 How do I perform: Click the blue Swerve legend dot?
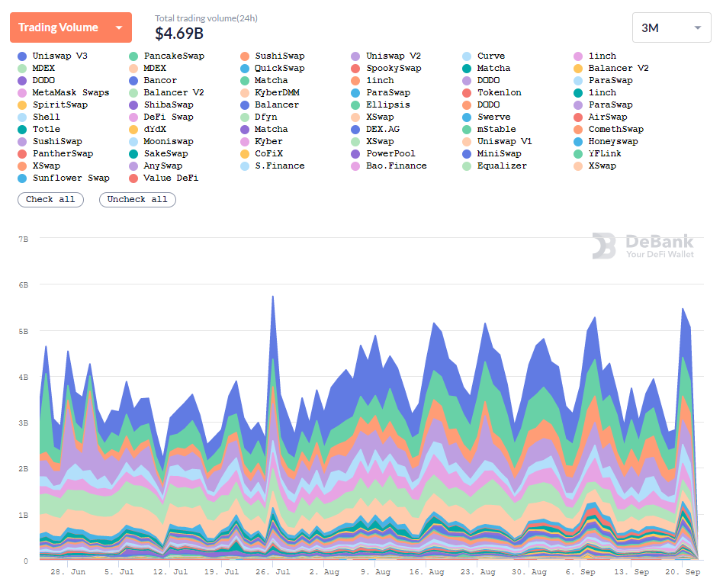coord(467,117)
